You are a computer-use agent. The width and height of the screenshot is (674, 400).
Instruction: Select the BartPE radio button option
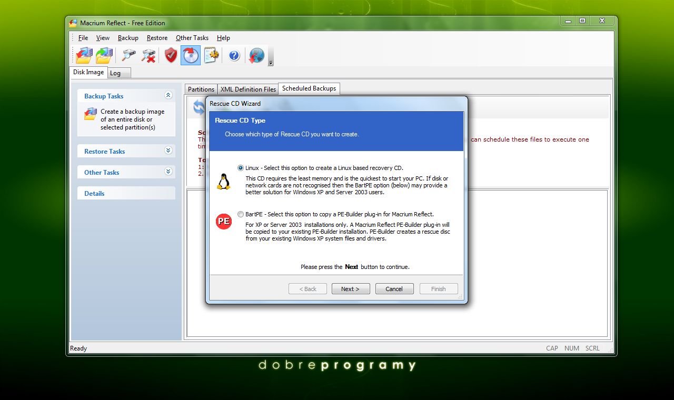[x=241, y=214]
